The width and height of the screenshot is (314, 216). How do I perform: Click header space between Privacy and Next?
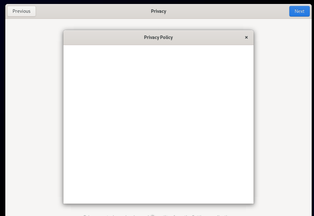(228, 11)
